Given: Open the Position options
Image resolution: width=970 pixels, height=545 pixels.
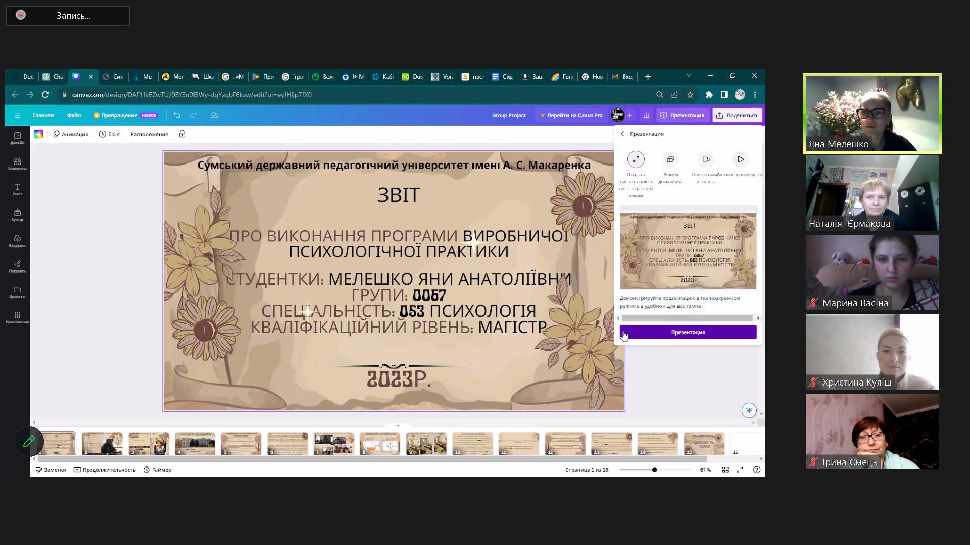Looking at the screenshot, I should pos(149,134).
